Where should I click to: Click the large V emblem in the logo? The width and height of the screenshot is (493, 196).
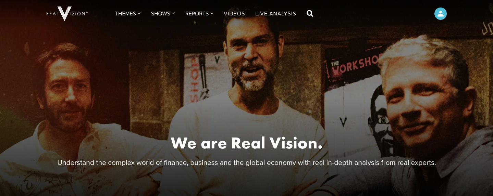pos(64,14)
